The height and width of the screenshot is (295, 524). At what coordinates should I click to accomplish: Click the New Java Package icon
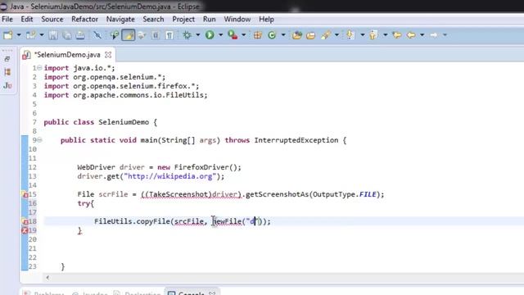click(257, 34)
